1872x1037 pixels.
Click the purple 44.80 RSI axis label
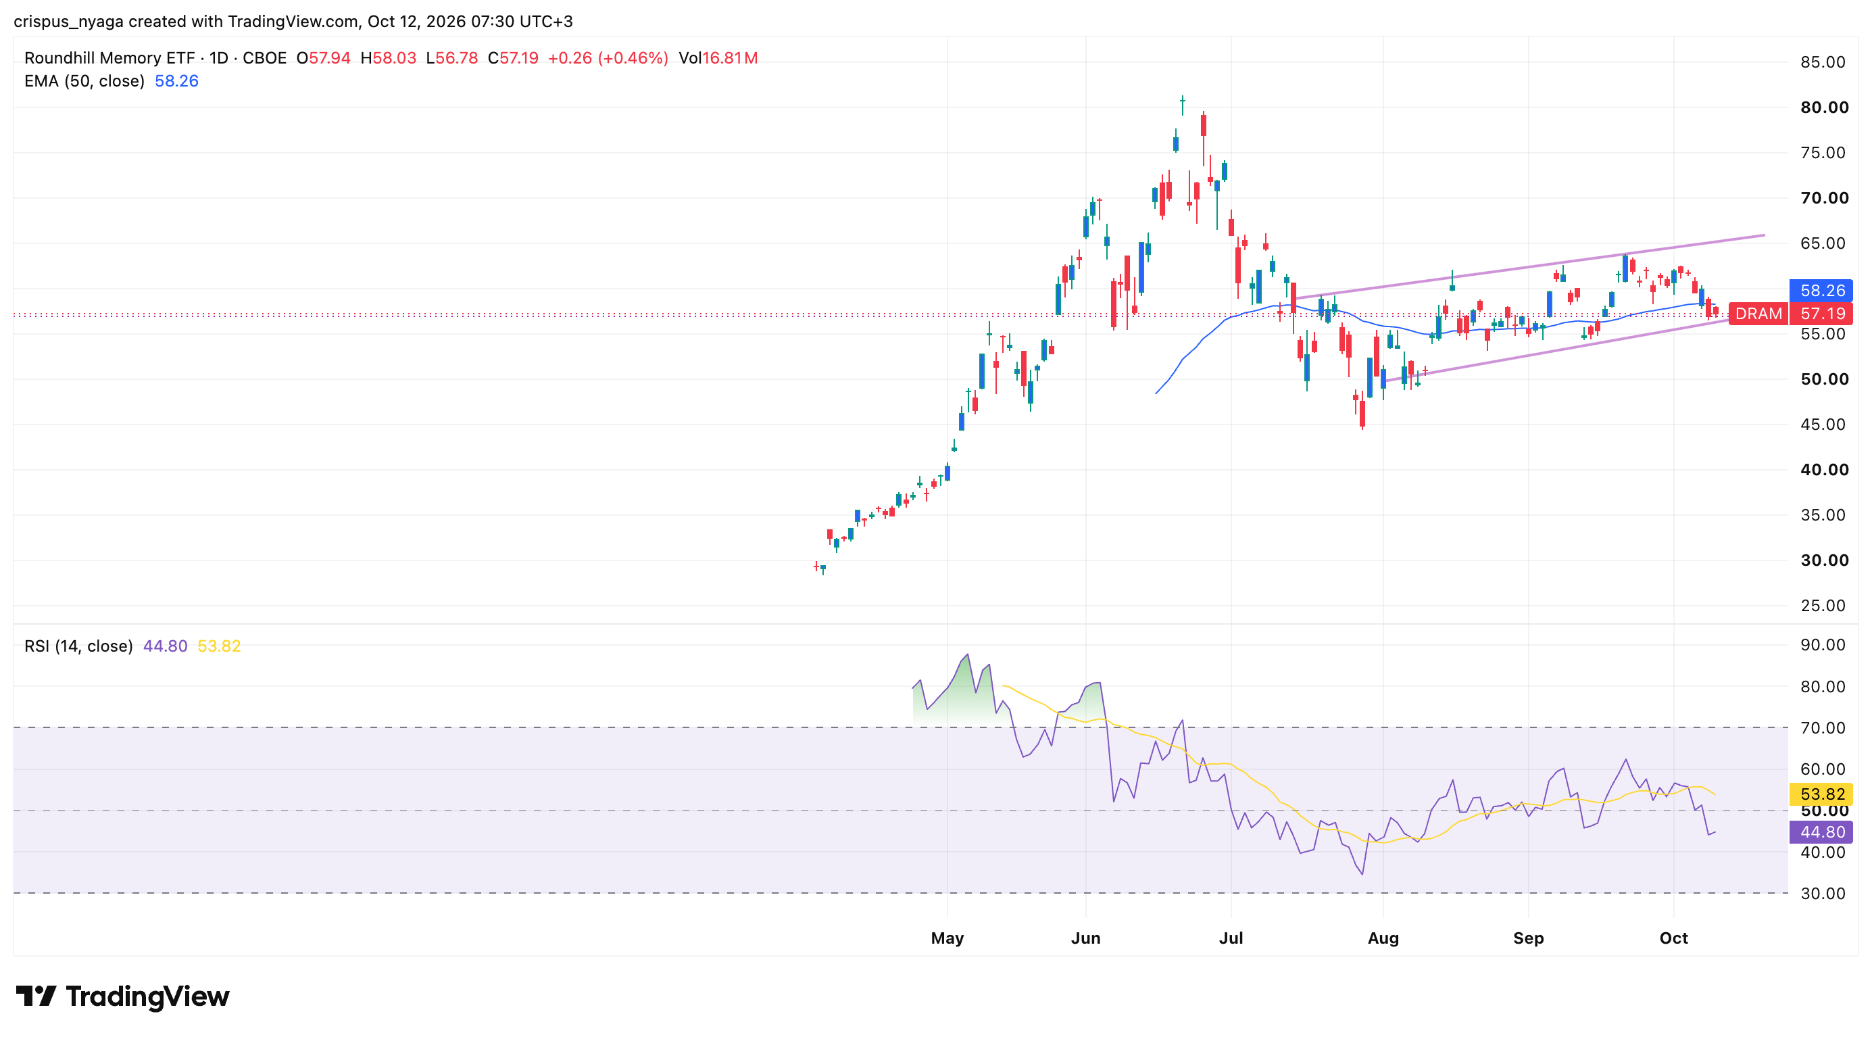point(1822,832)
